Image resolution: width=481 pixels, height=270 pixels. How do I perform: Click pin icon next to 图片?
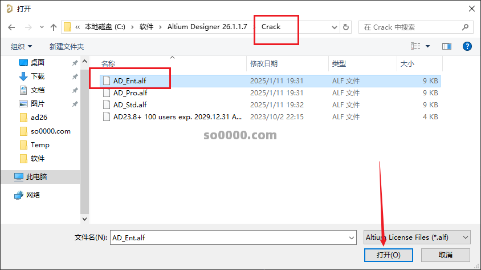(75, 104)
